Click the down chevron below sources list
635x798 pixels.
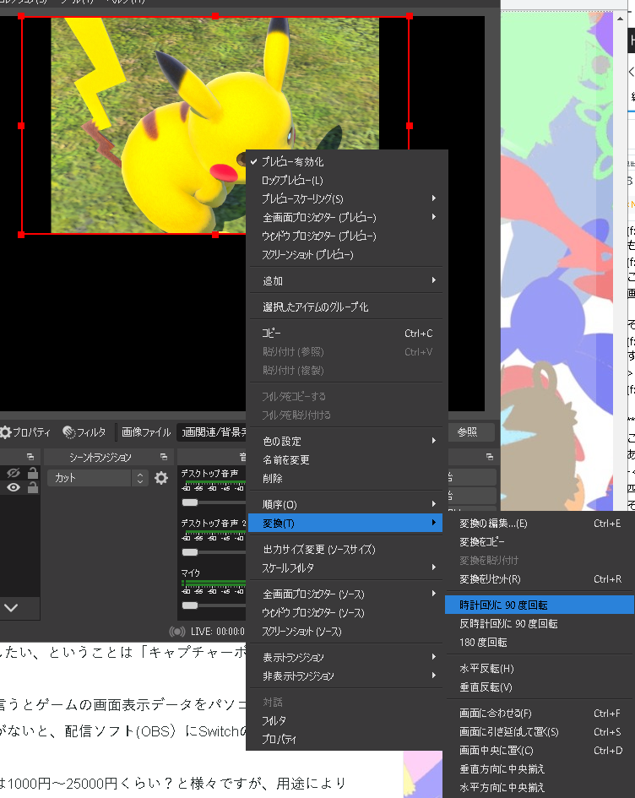(x=11, y=608)
